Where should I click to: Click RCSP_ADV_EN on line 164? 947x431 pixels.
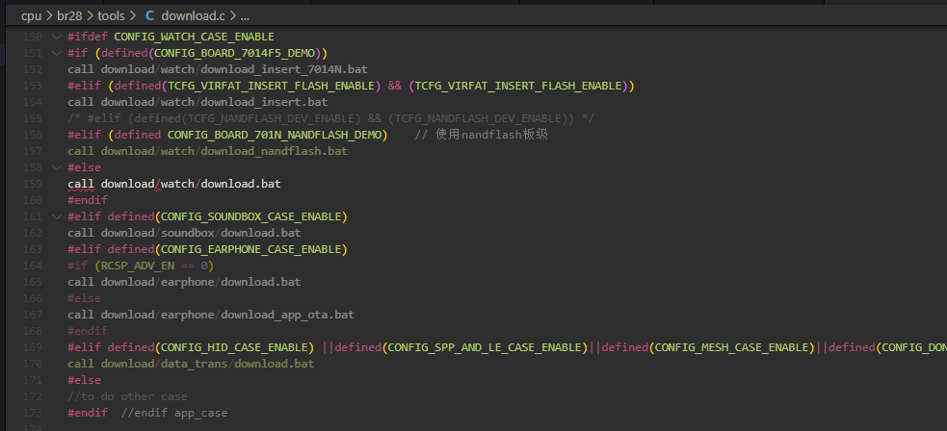click(x=138, y=266)
